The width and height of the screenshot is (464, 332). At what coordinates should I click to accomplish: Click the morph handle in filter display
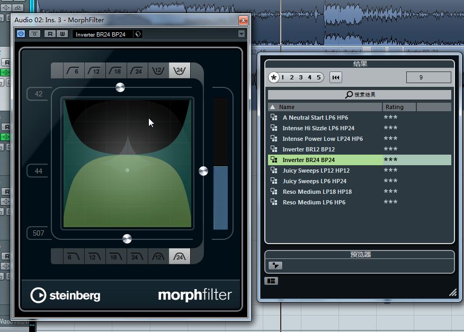point(127,170)
